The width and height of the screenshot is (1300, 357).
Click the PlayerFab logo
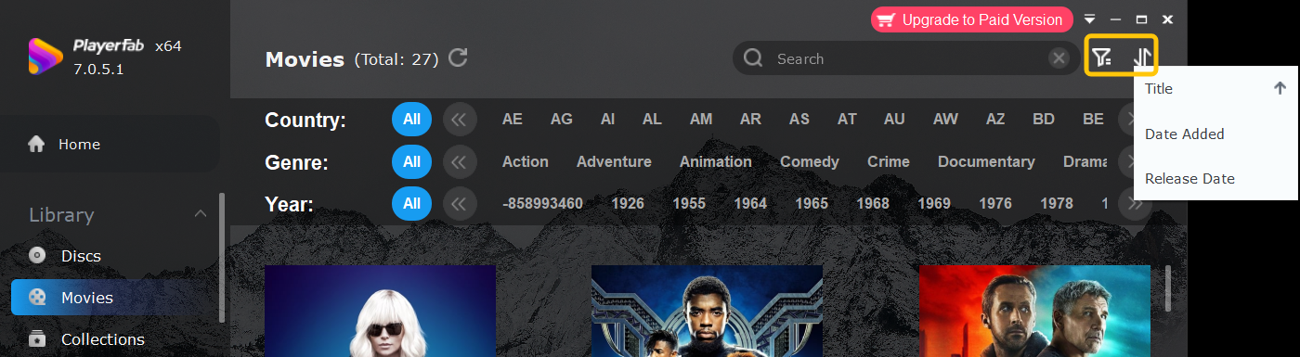tap(45, 57)
